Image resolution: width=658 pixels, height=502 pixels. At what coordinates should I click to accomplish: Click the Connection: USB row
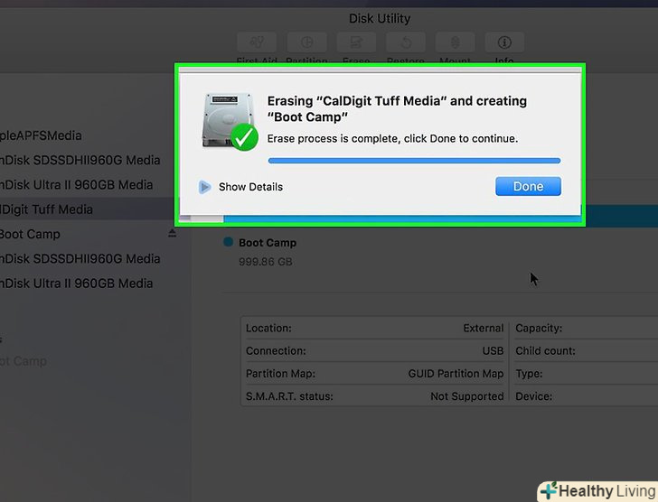375,350
